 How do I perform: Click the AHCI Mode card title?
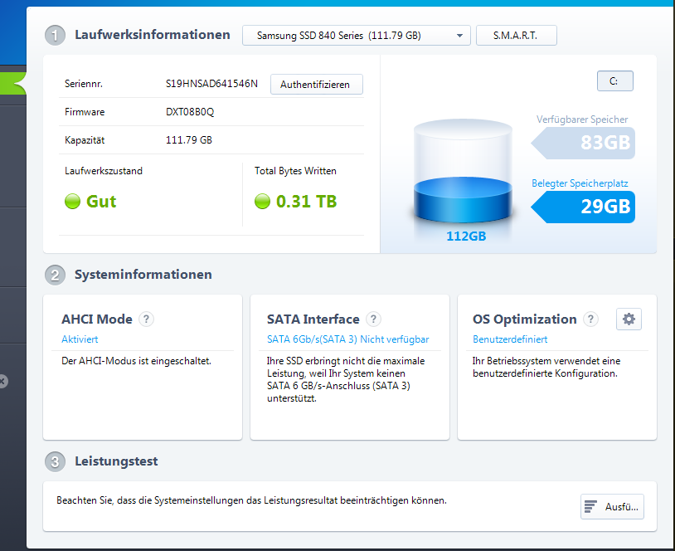point(97,319)
